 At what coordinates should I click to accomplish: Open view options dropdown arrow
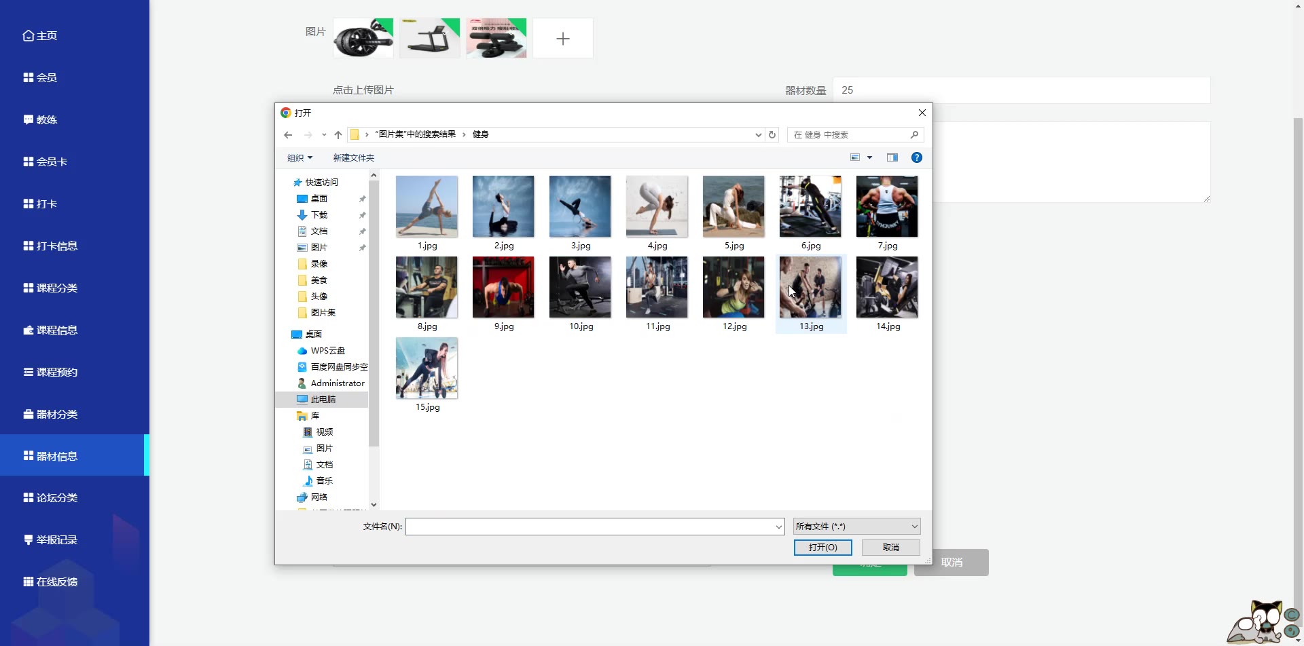tap(869, 157)
